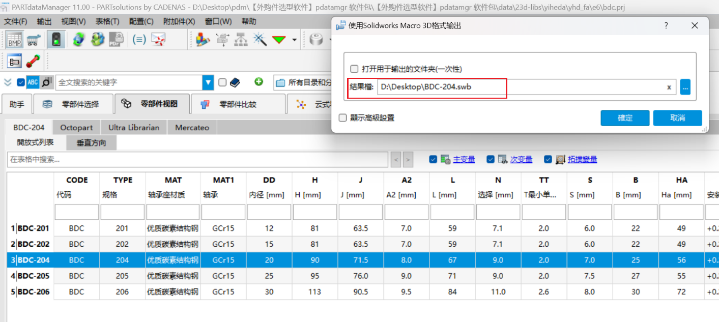Viewport: 719px width, 322px height.
Task: Open the 表格(T) menu
Action: pyautogui.click(x=107, y=21)
